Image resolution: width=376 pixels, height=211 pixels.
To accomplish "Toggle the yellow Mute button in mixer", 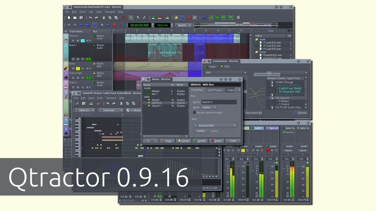I will point(243,151).
